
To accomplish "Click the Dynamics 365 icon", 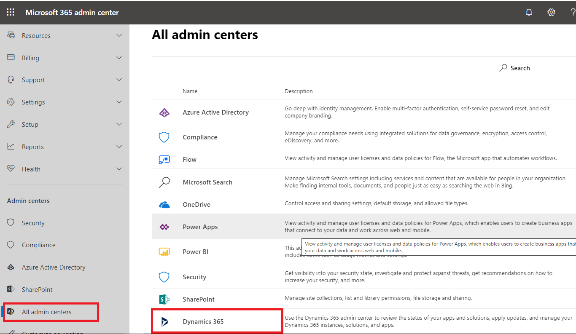I will 164,322.
